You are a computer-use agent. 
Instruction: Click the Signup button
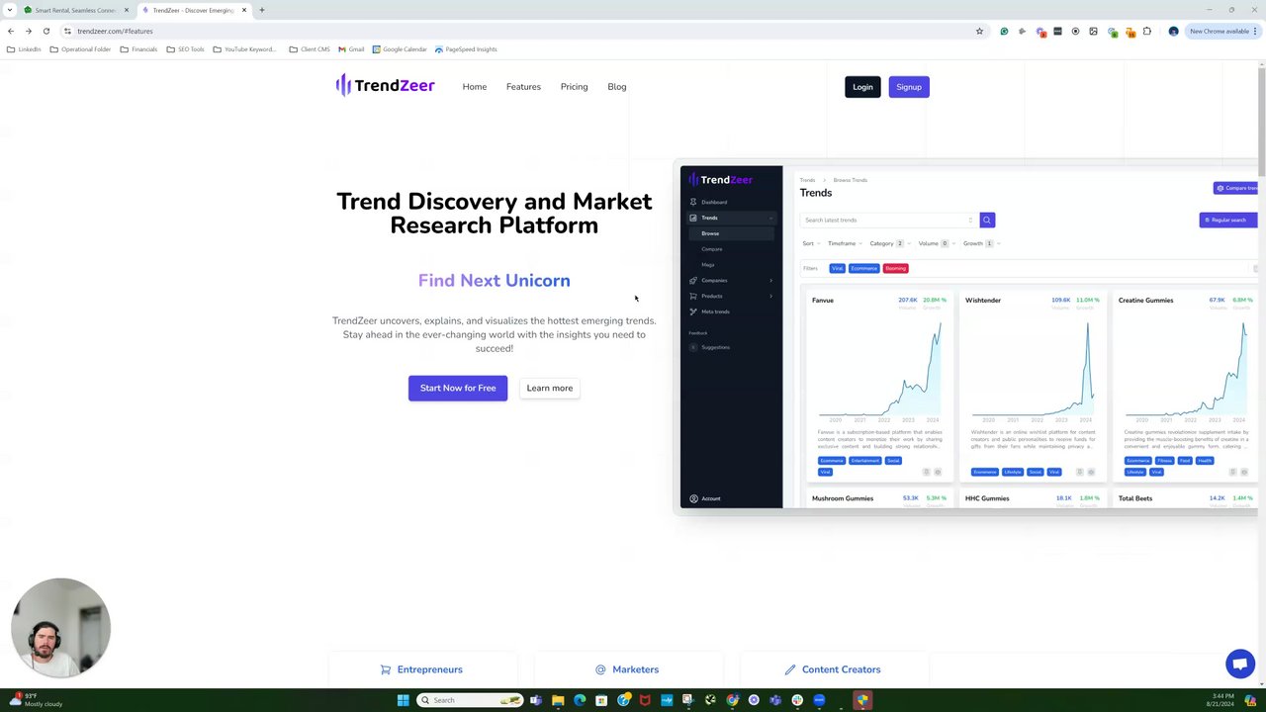point(909,87)
